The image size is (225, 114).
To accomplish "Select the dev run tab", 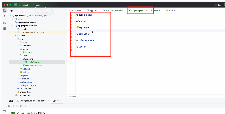I will [x=56, y=101].
